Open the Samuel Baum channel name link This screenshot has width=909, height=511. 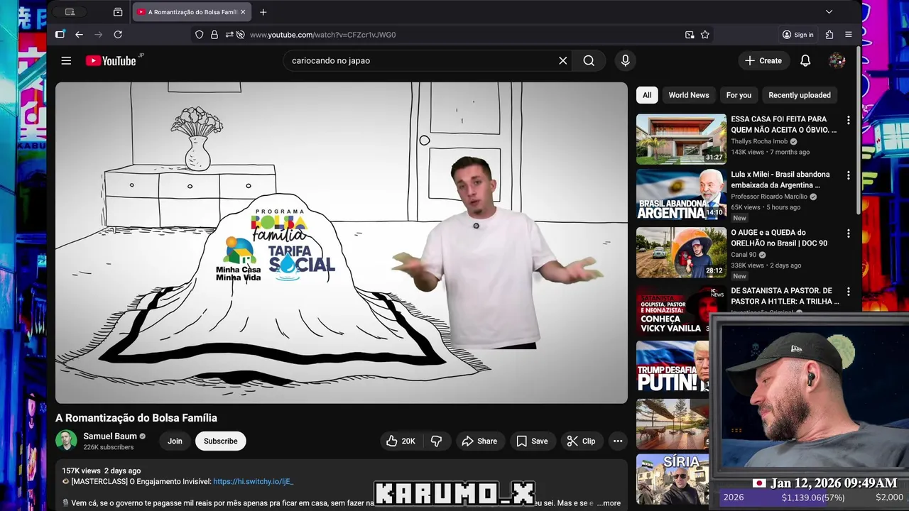point(110,436)
